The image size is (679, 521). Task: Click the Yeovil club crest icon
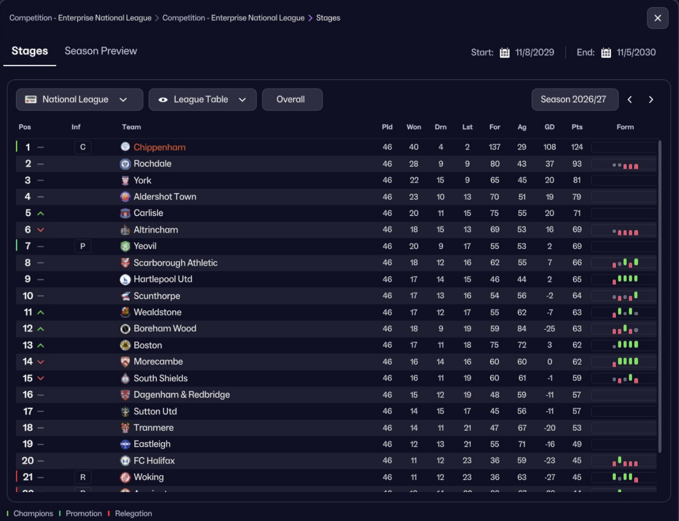pyautogui.click(x=125, y=246)
